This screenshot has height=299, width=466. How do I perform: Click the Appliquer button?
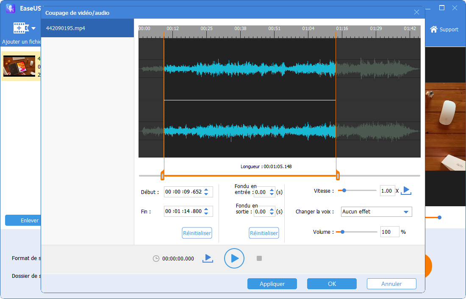point(272,284)
